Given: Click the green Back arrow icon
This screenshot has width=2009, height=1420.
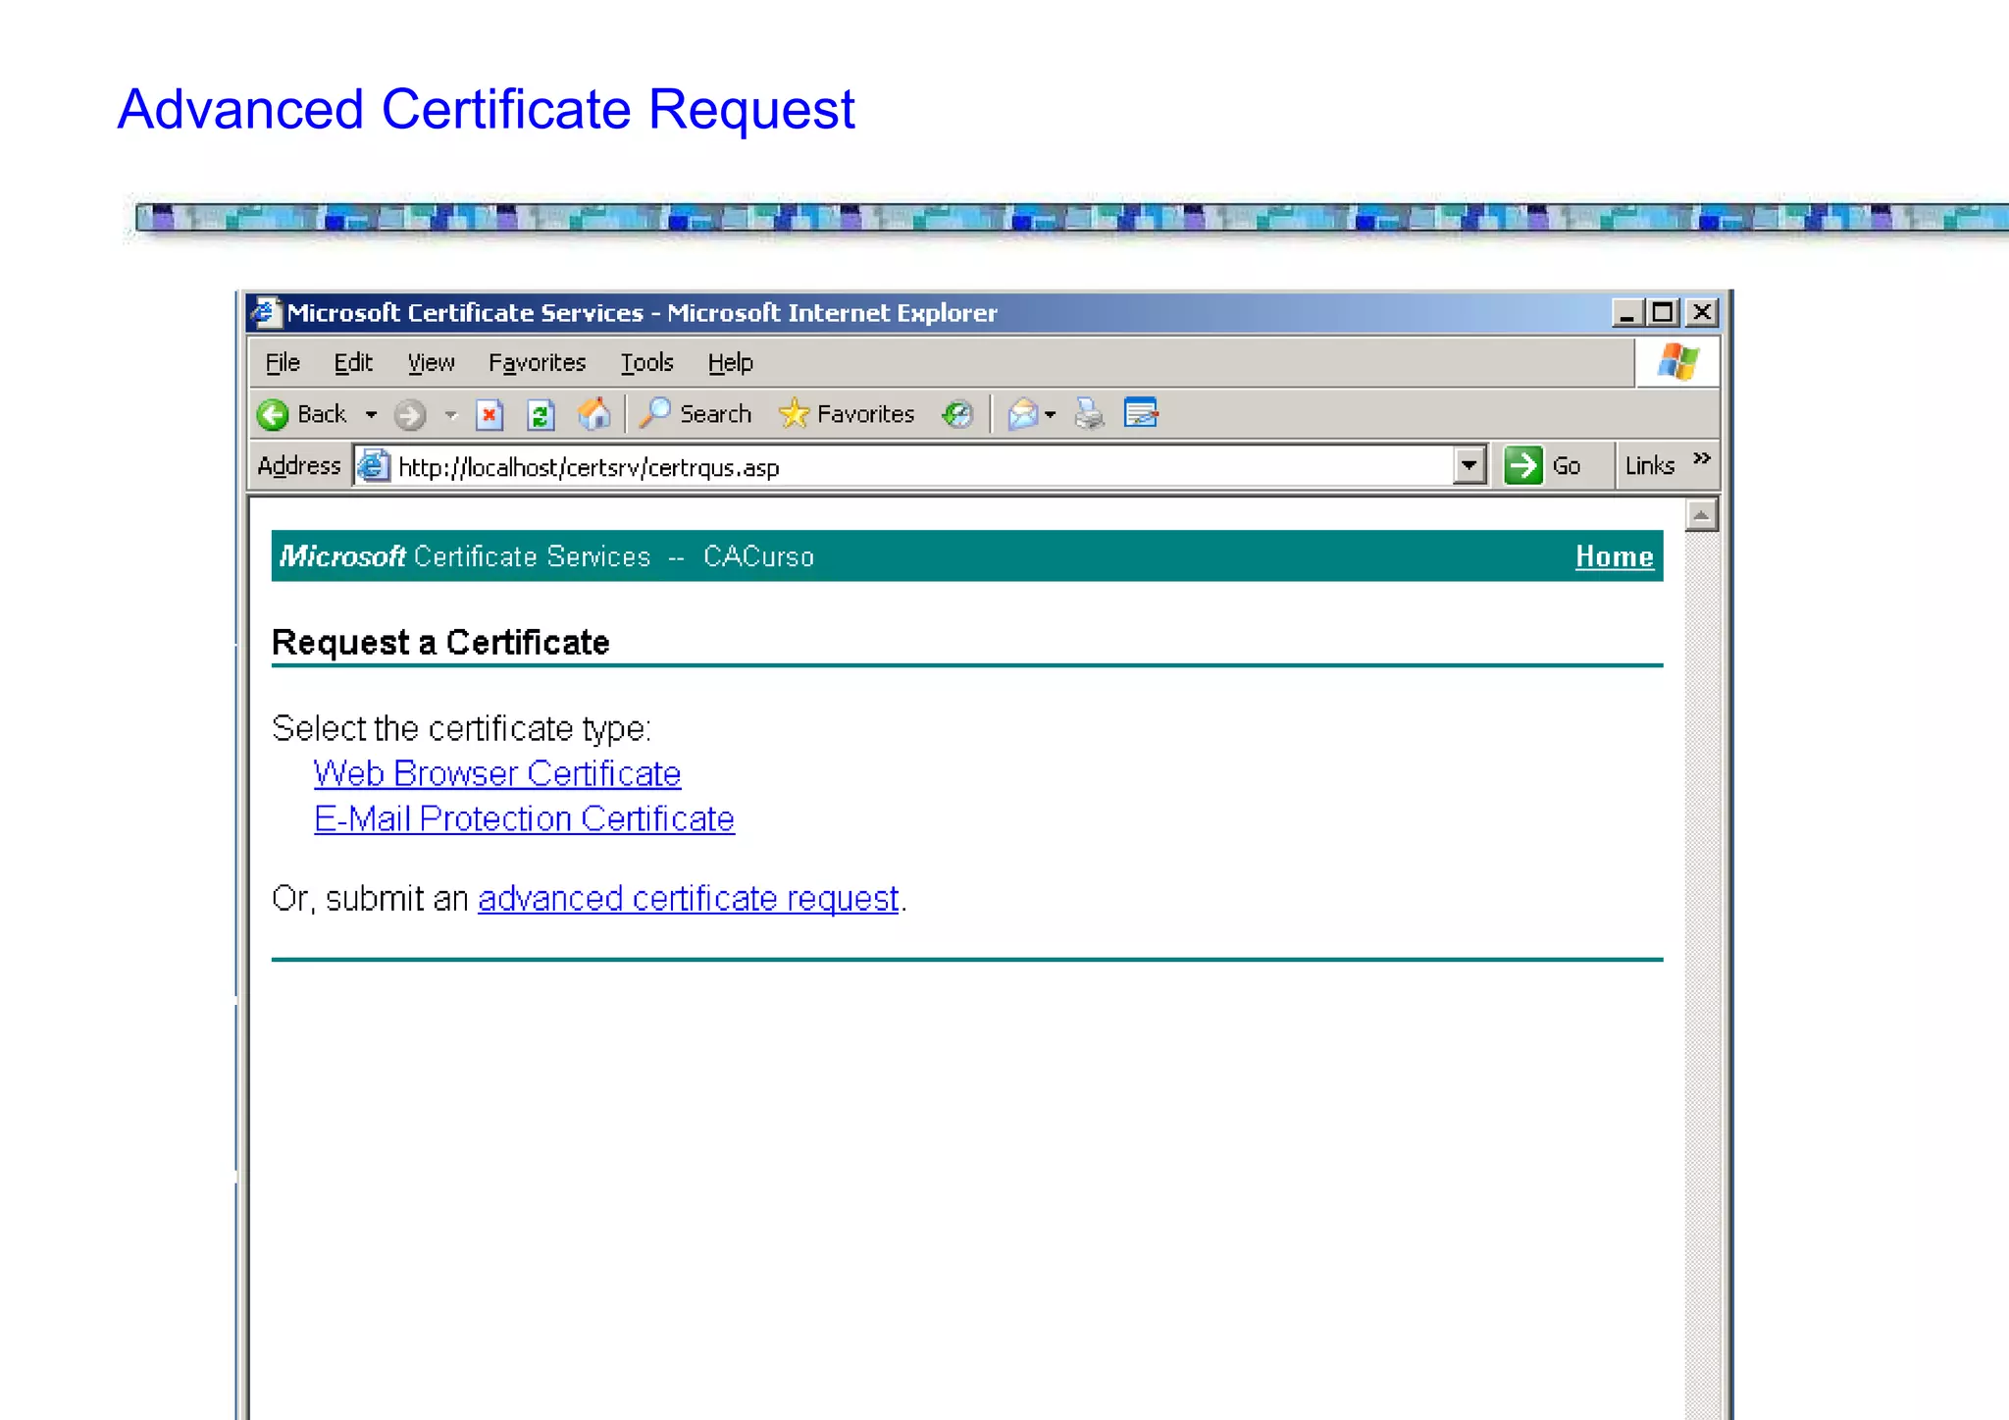Looking at the screenshot, I should 273,415.
